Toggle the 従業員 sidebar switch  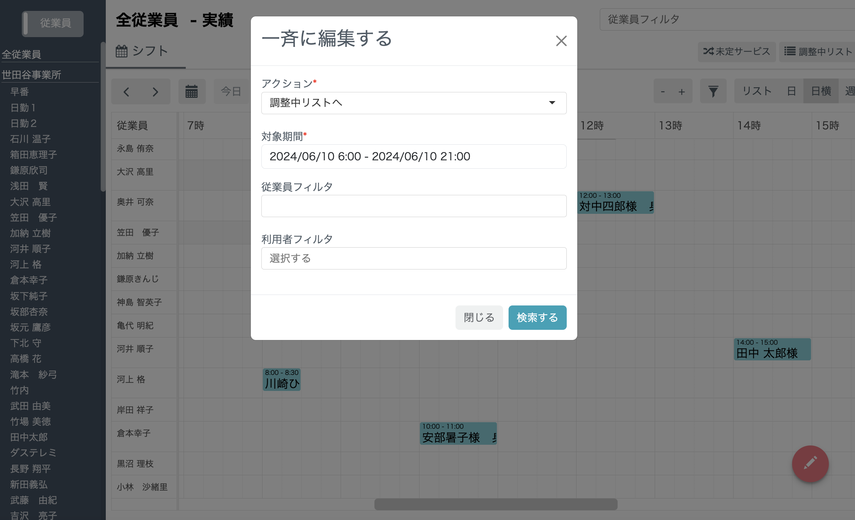coord(52,23)
